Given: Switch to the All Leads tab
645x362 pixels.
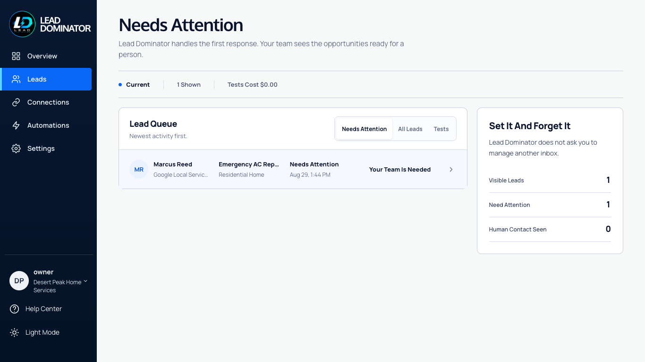Looking at the screenshot, I should pyautogui.click(x=410, y=129).
